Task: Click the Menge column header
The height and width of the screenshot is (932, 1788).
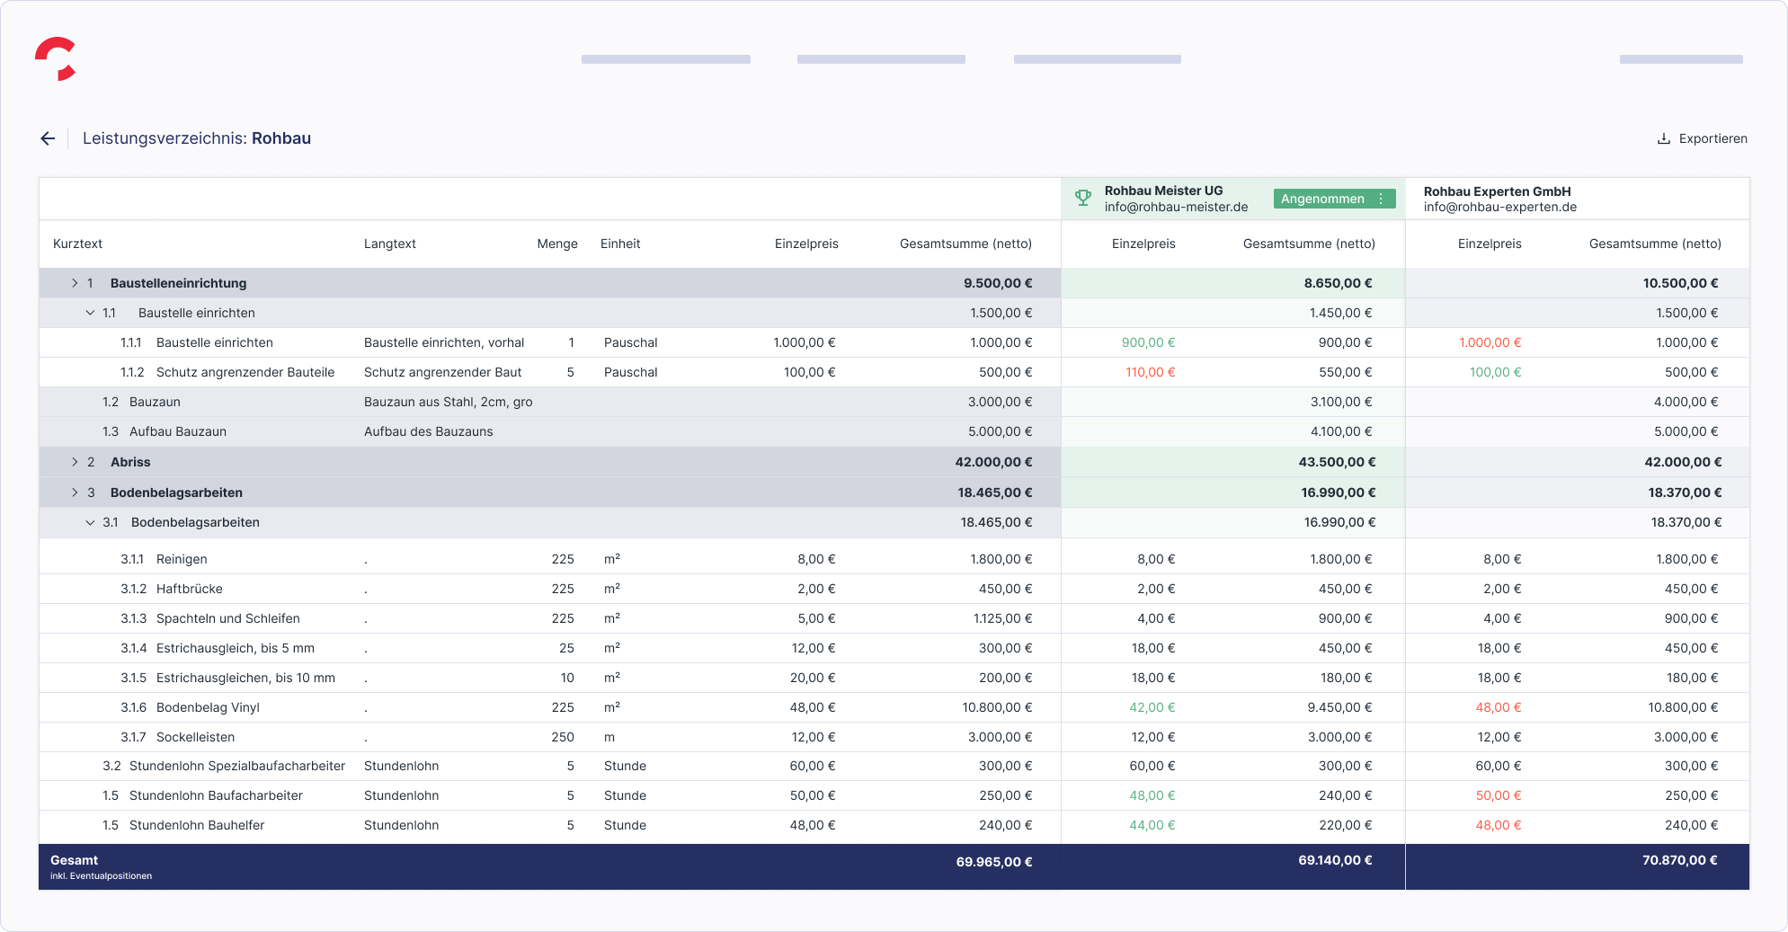Action: (x=557, y=244)
